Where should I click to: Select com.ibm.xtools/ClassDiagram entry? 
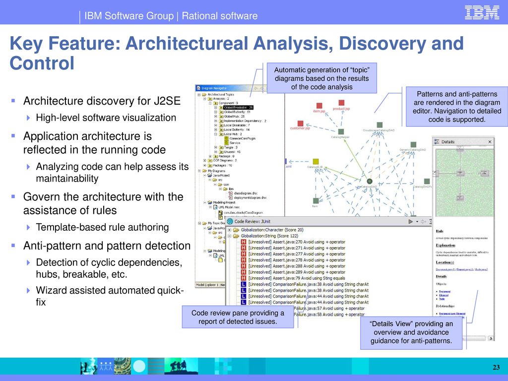click(243, 213)
